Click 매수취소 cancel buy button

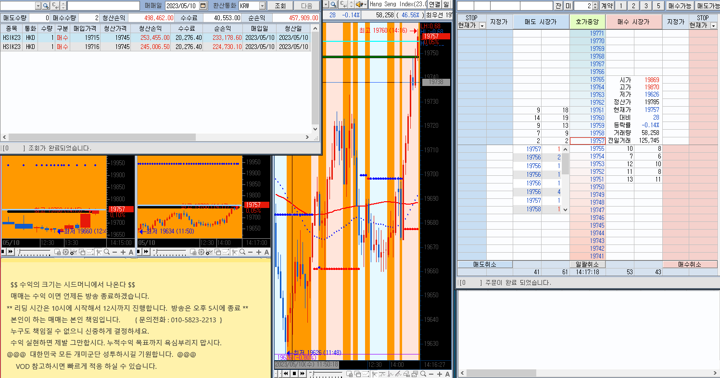coord(690,264)
